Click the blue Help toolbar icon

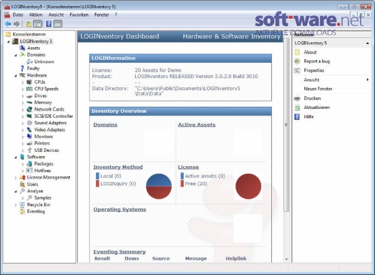(49, 24)
